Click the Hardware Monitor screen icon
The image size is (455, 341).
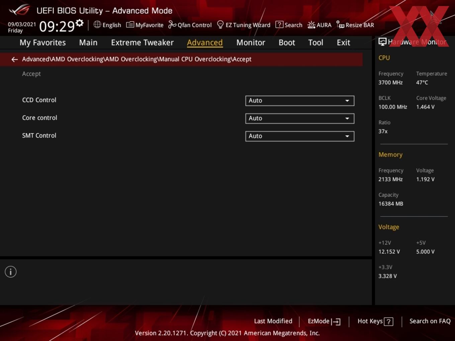pyautogui.click(x=382, y=41)
